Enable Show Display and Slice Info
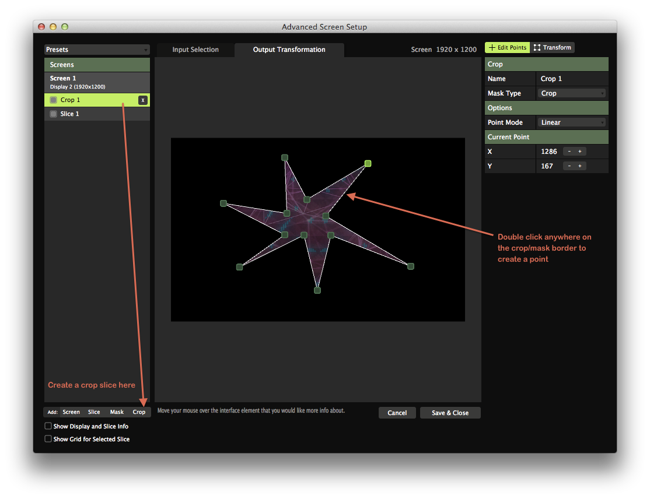The width and height of the screenshot is (650, 499). point(48,427)
